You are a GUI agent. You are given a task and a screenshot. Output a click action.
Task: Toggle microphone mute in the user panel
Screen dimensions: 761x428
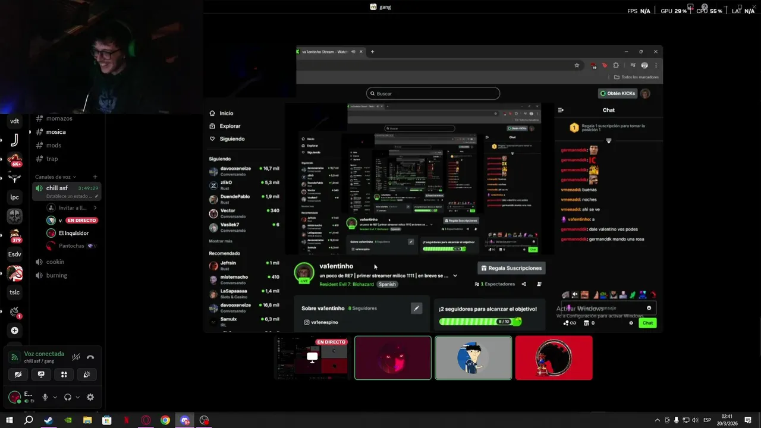[45, 397]
